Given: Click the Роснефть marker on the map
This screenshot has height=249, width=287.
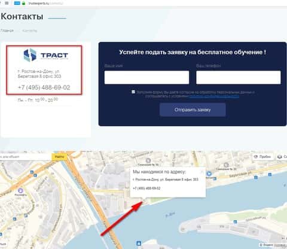Looking at the screenshot, I should pyautogui.click(x=20, y=190).
